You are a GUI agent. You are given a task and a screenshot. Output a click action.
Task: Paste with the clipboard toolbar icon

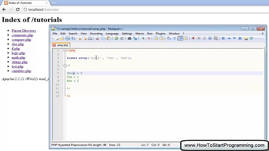point(109,39)
